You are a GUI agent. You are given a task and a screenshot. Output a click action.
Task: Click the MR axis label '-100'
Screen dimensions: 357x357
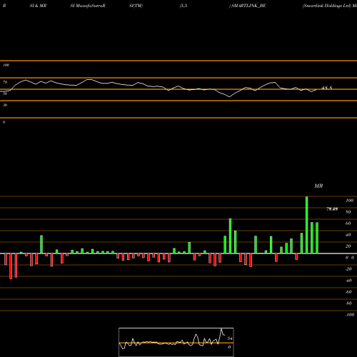point(350,315)
